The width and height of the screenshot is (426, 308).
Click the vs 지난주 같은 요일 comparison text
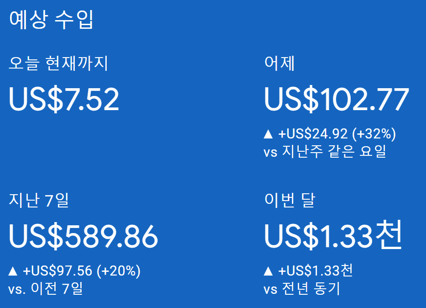325,152
